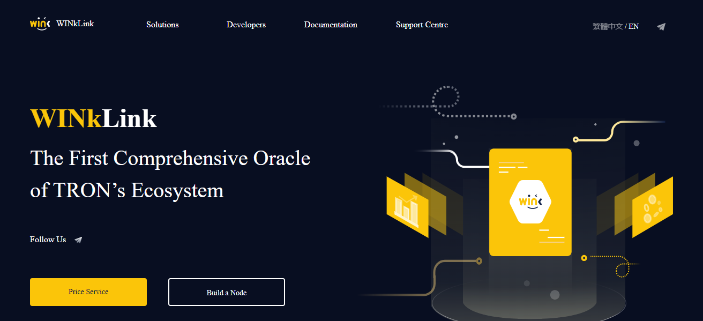Click the coins panel illustration
703x321 pixels.
pos(652,207)
